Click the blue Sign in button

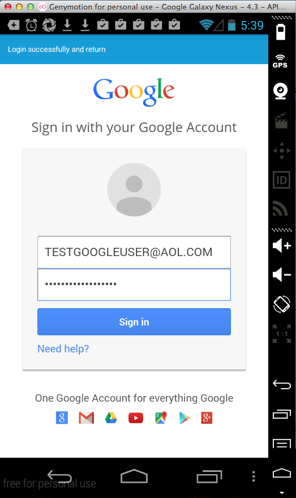pyautogui.click(x=134, y=322)
